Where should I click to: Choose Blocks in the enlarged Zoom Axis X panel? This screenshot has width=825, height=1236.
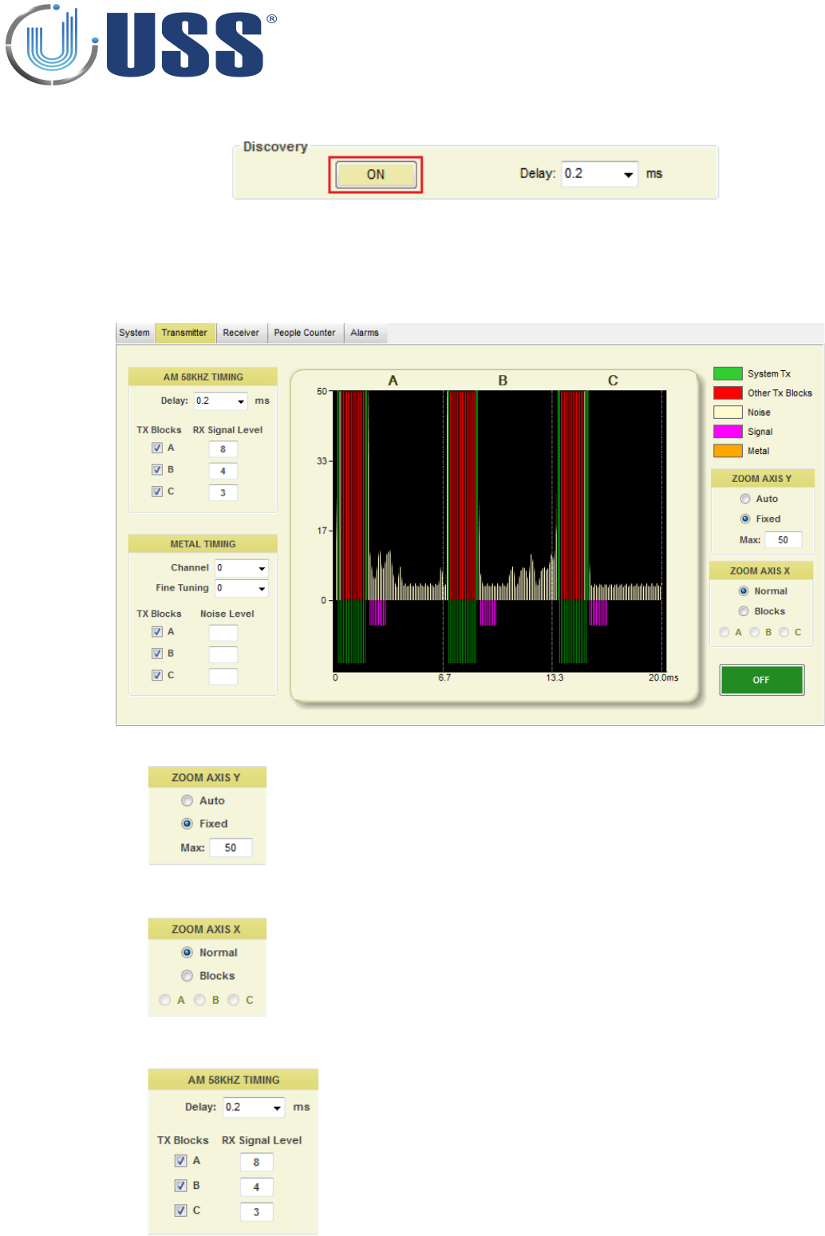187,976
